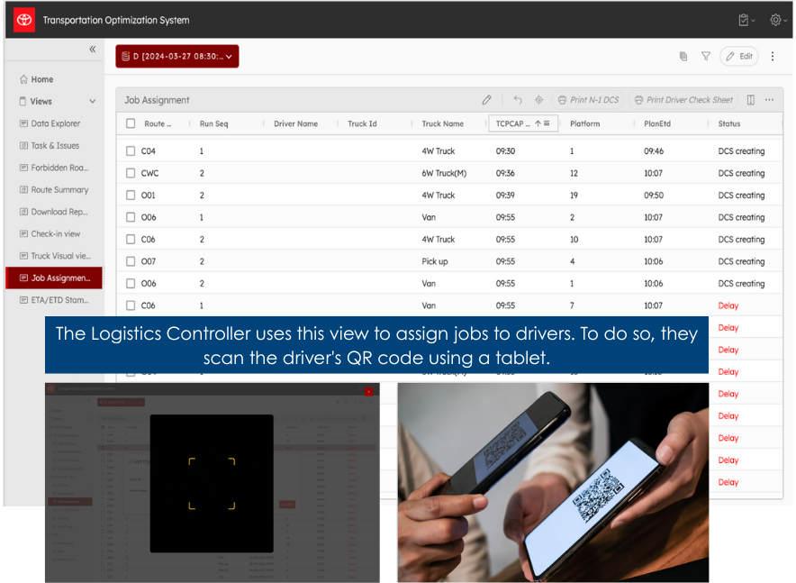This screenshot has height=583, width=796.
Task: Sort by the Route column header
Action: pos(158,123)
